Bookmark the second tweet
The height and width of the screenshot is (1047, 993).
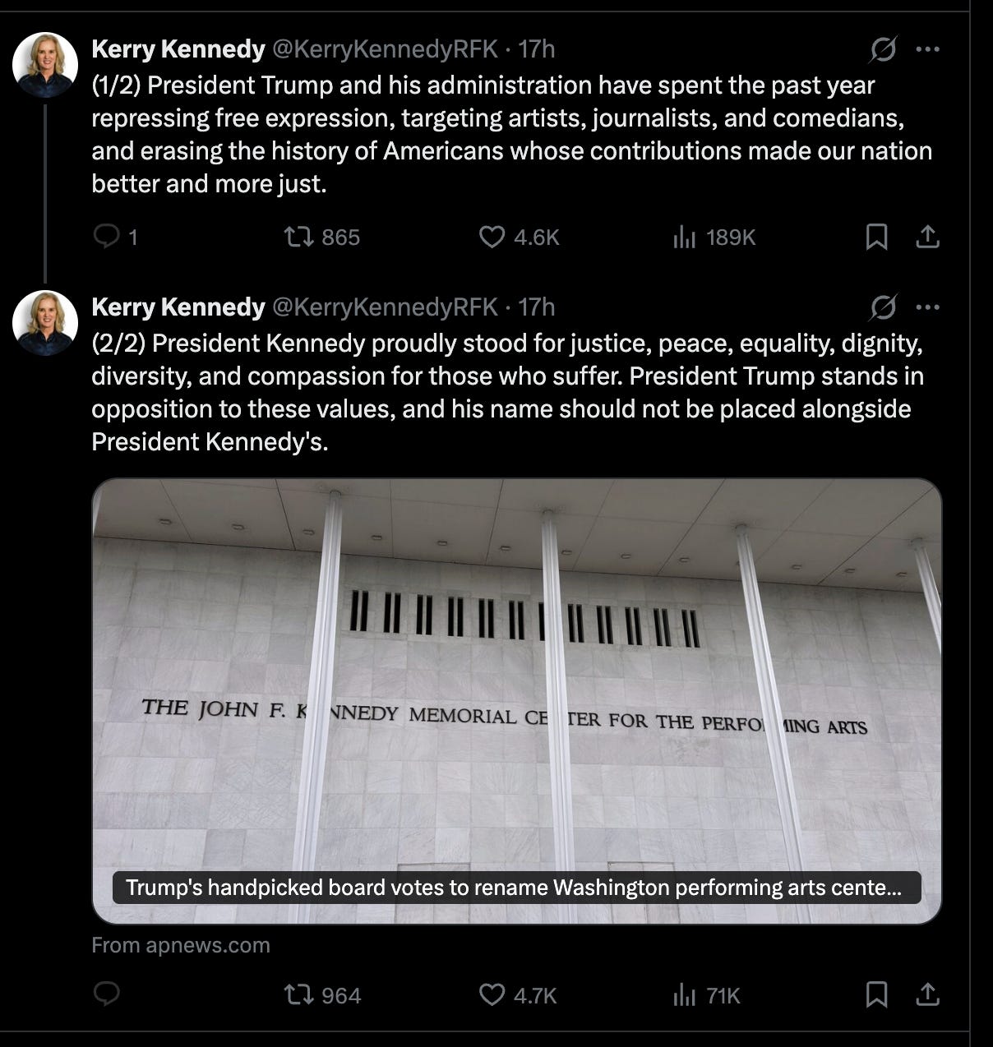(x=875, y=995)
